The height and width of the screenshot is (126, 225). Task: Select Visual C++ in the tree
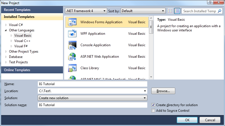click(x=22, y=41)
